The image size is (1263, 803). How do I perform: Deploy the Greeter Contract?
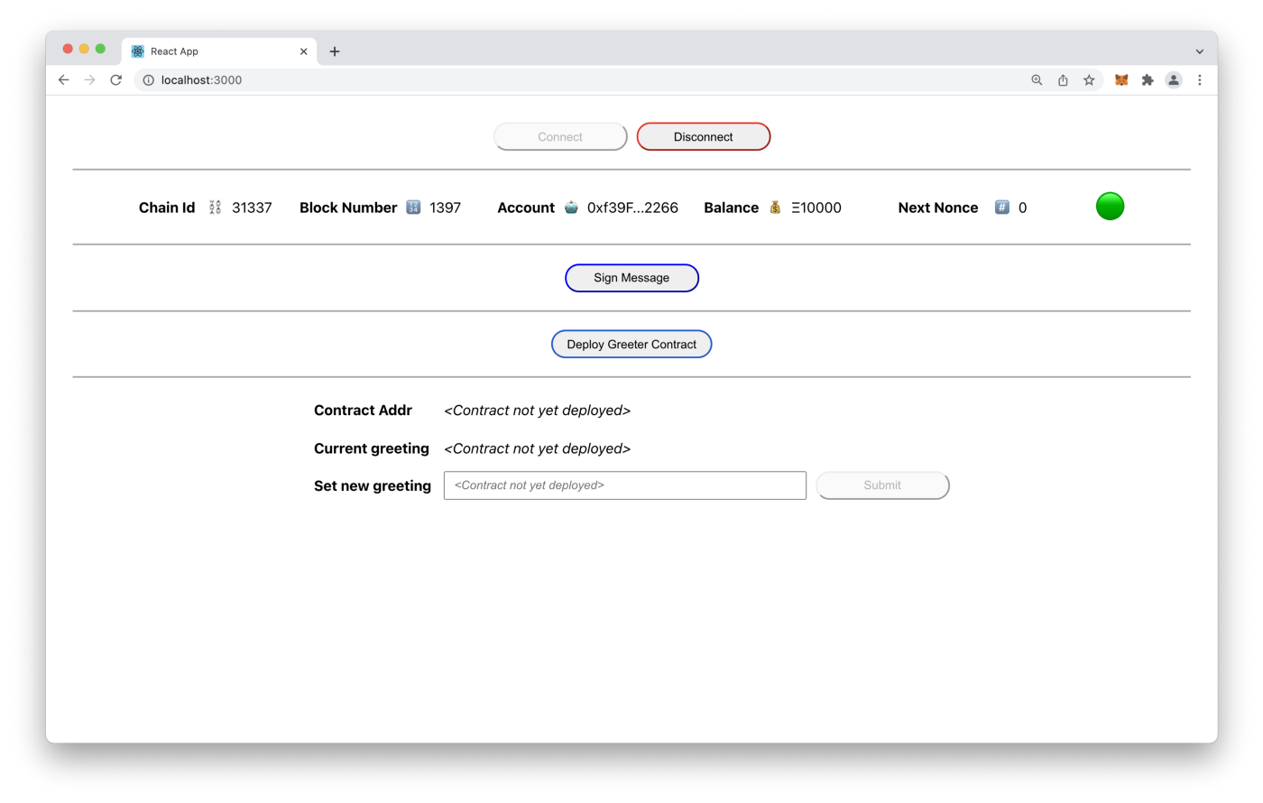631,345
